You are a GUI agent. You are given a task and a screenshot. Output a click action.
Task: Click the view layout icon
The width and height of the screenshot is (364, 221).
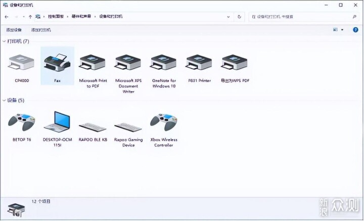(336, 30)
